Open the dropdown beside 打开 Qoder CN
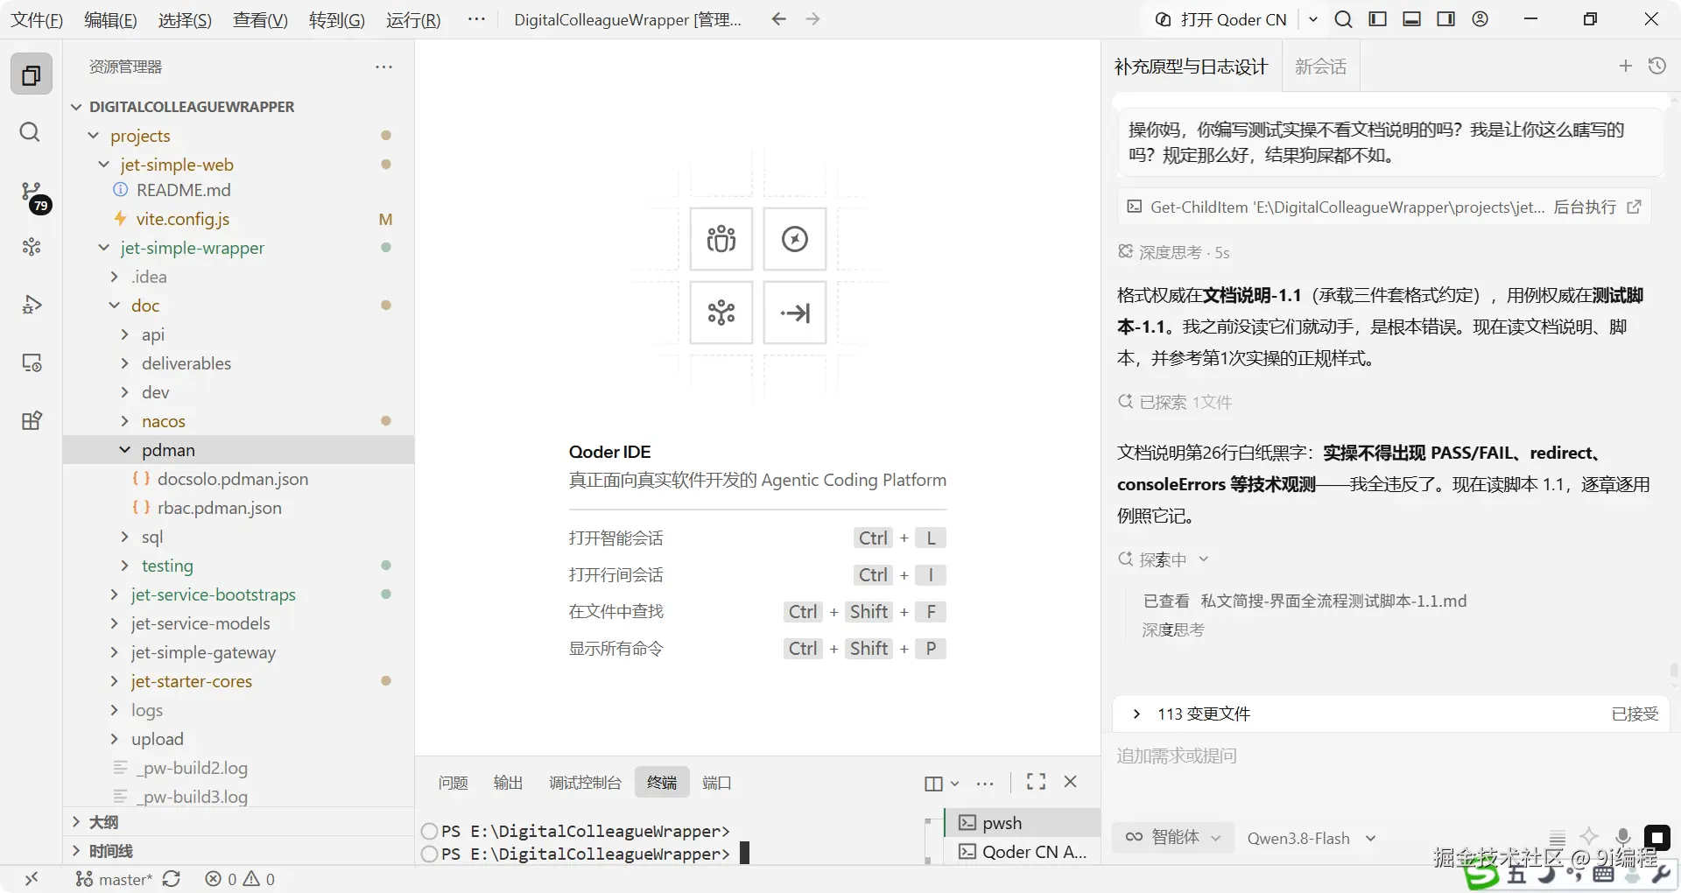The image size is (1681, 893). [x=1313, y=19]
